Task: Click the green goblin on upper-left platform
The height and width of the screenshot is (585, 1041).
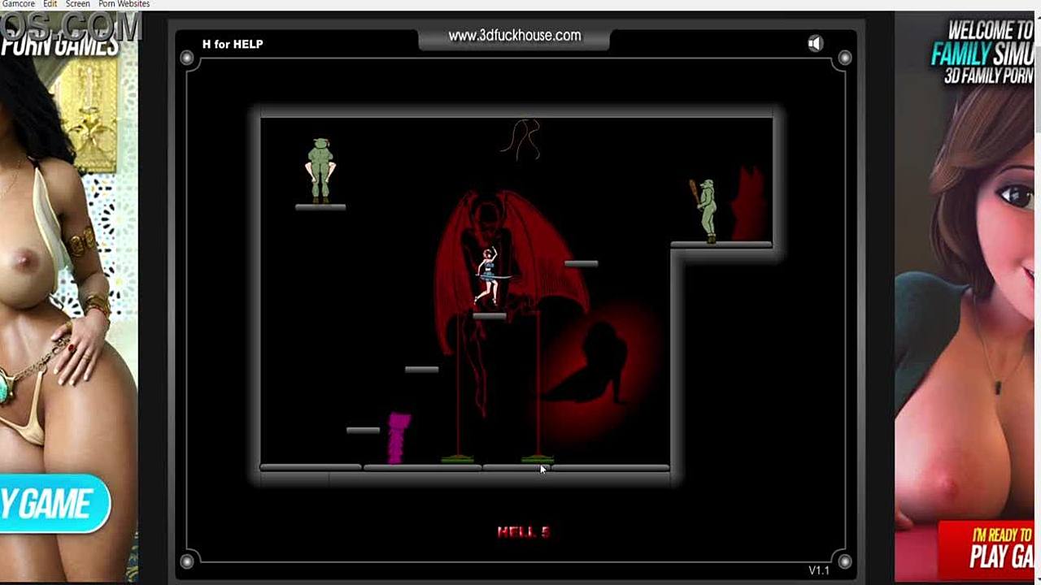Action: [320, 170]
